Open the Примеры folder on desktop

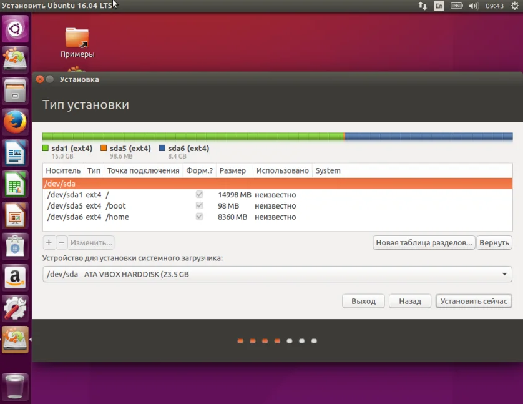[x=77, y=42]
